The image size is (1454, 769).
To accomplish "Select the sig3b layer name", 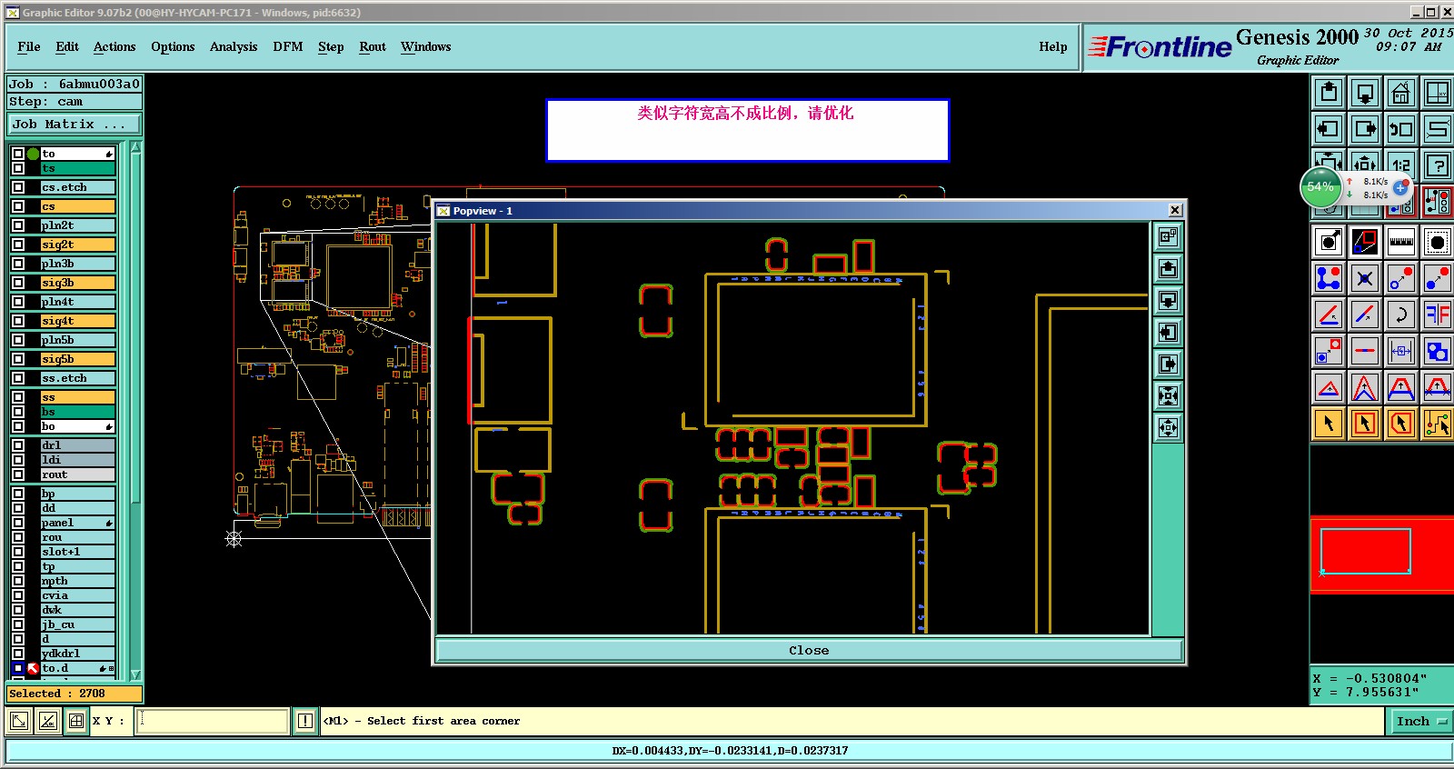I will (77, 283).
